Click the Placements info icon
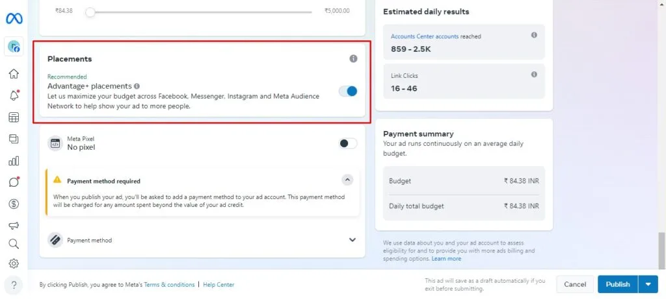The width and height of the screenshot is (666, 299). (353, 58)
